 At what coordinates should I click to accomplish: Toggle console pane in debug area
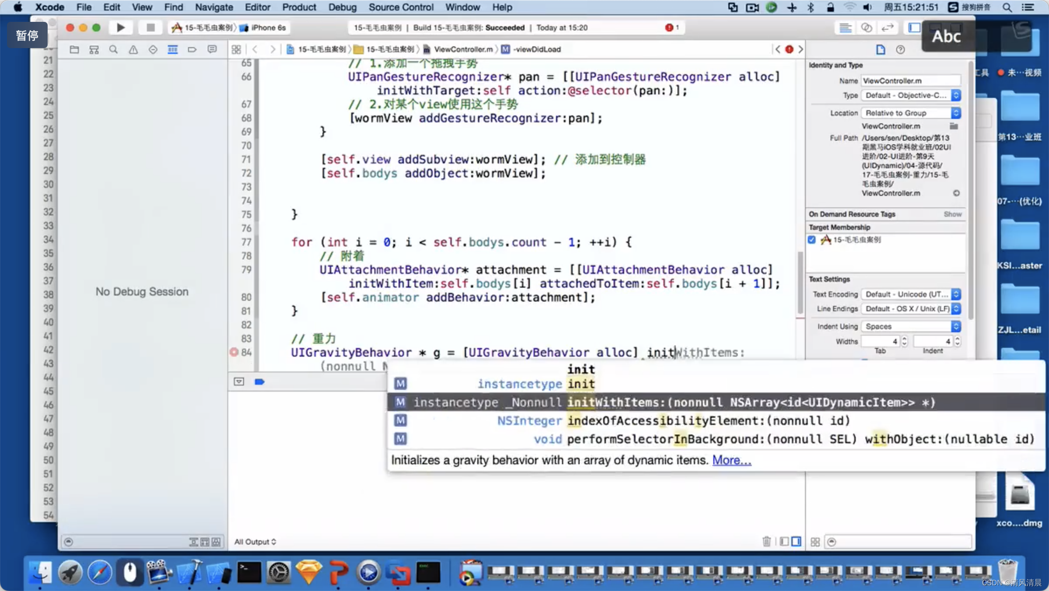click(796, 542)
